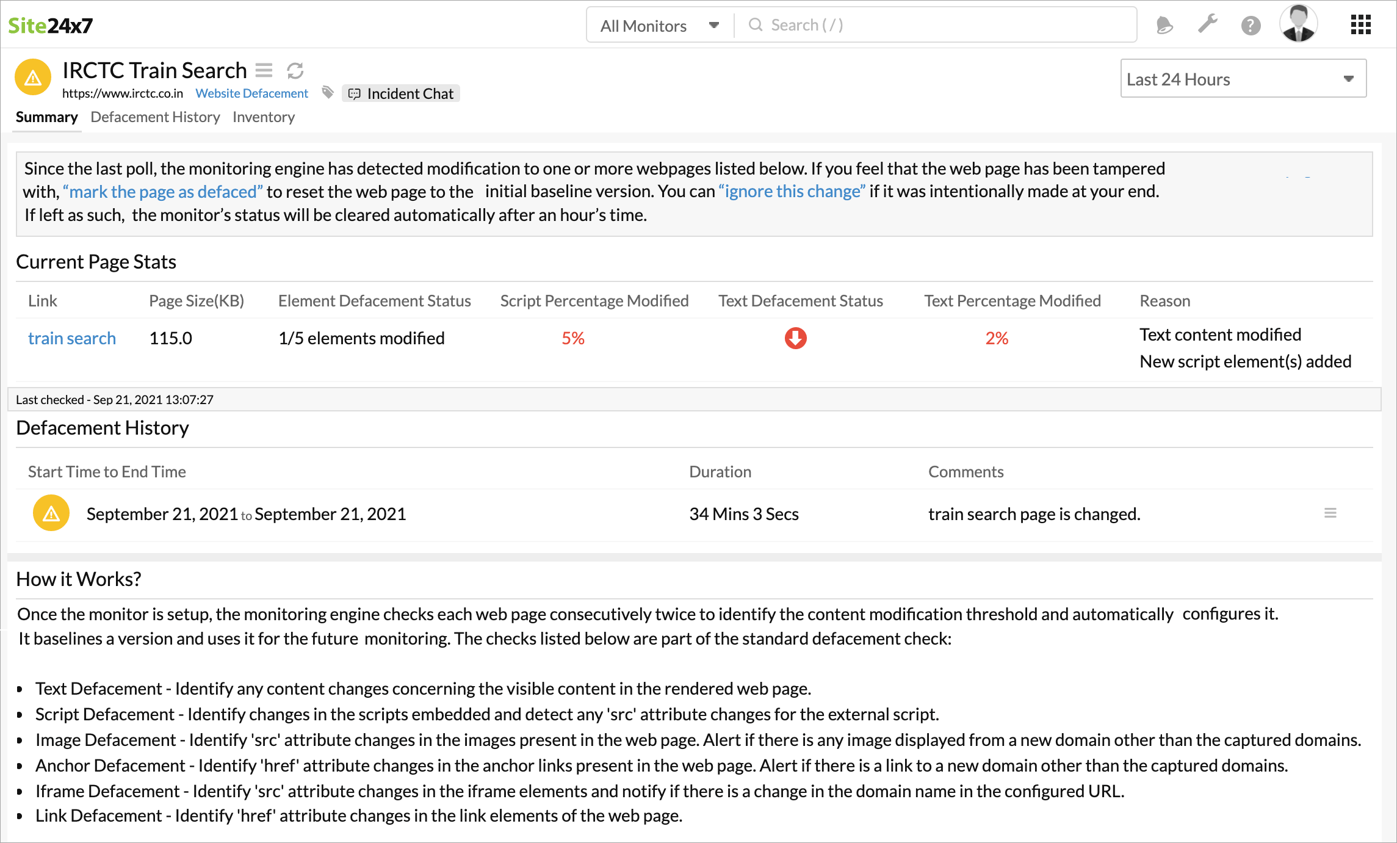Click the user profile avatar

coord(1298,24)
